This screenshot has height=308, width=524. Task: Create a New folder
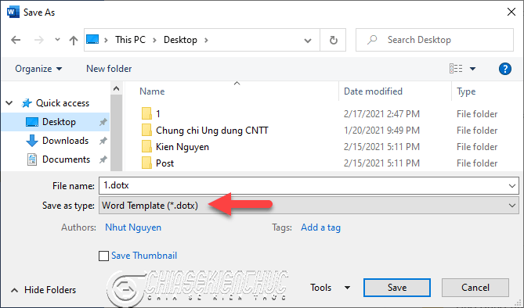(x=109, y=69)
